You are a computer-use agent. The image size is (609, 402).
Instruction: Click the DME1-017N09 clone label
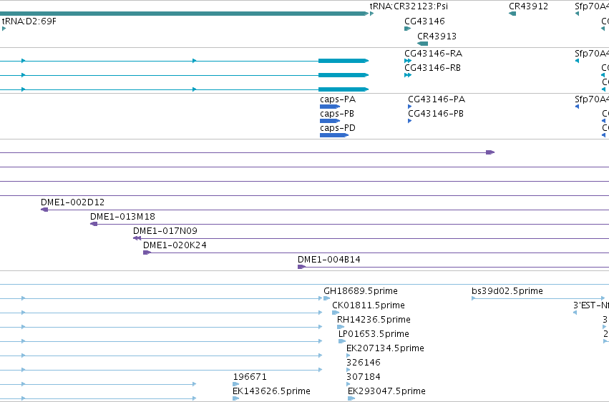pyautogui.click(x=165, y=231)
